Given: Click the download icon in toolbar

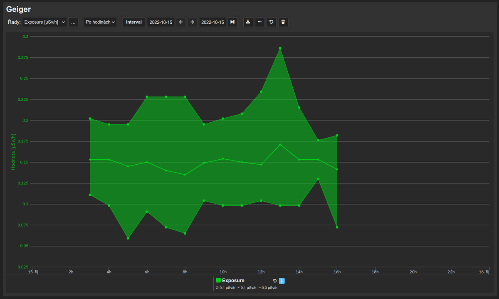Looking at the screenshot, I should (248, 22).
